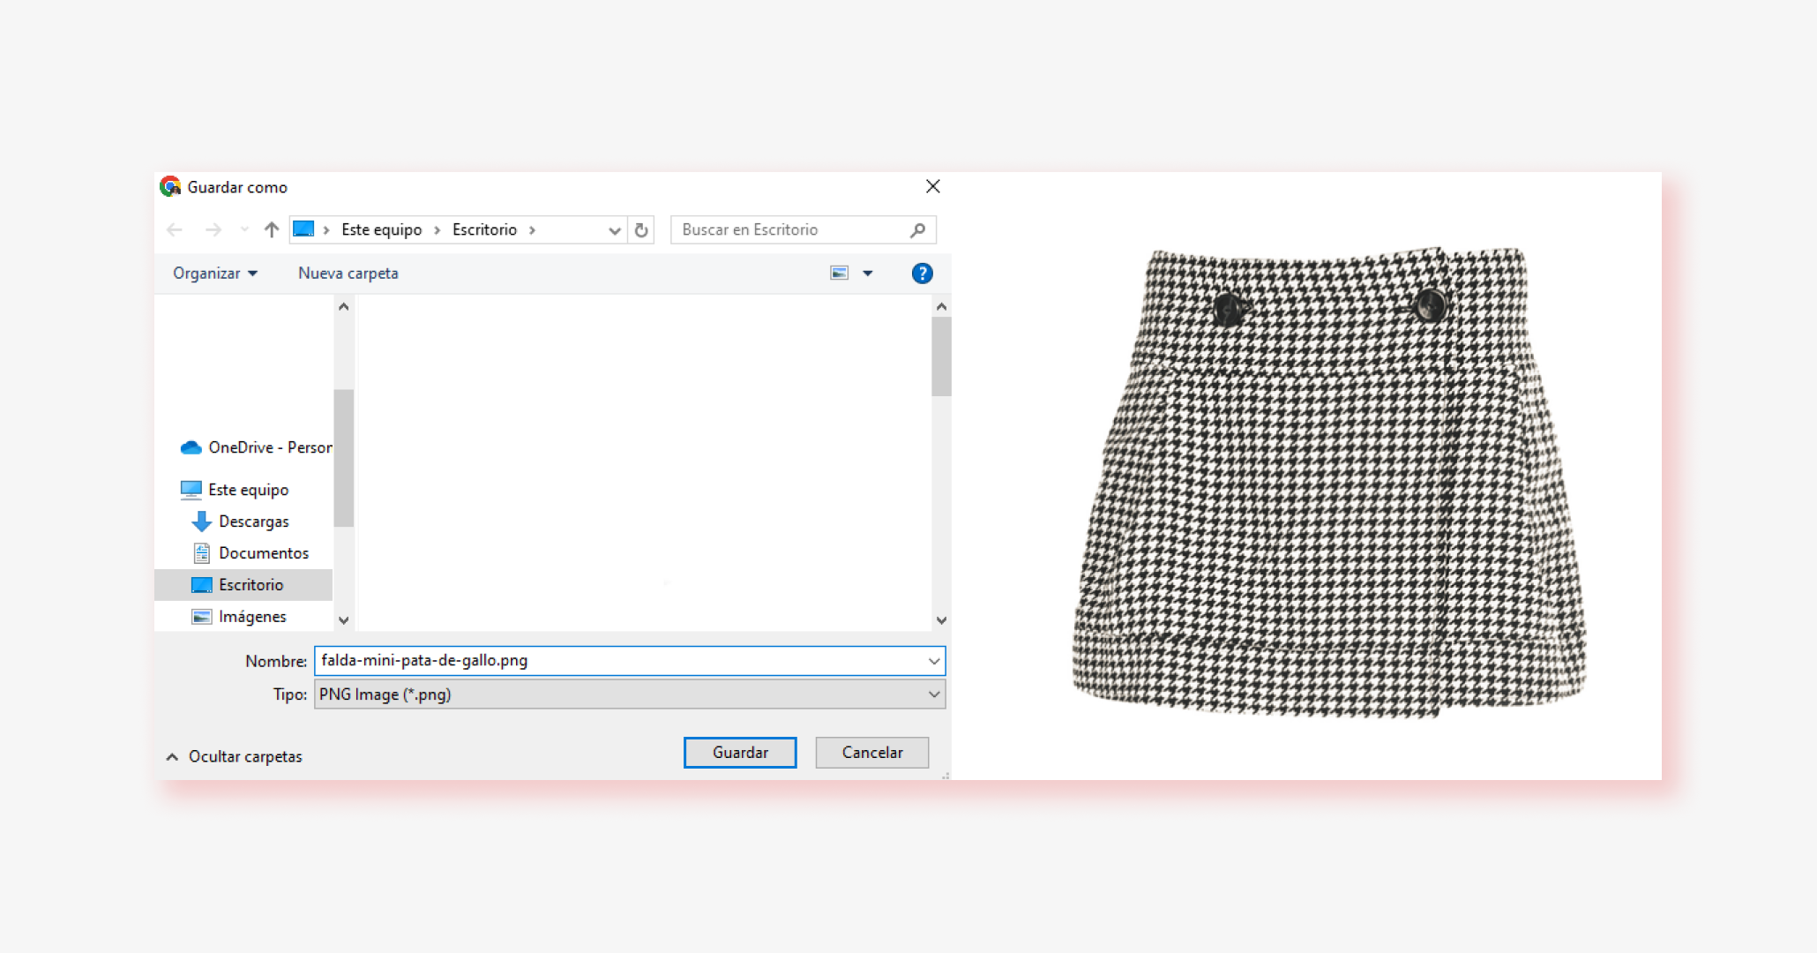Image resolution: width=1817 pixels, height=953 pixels.
Task: Open the Nombre filename history dropdown
Action: point(933,661)
